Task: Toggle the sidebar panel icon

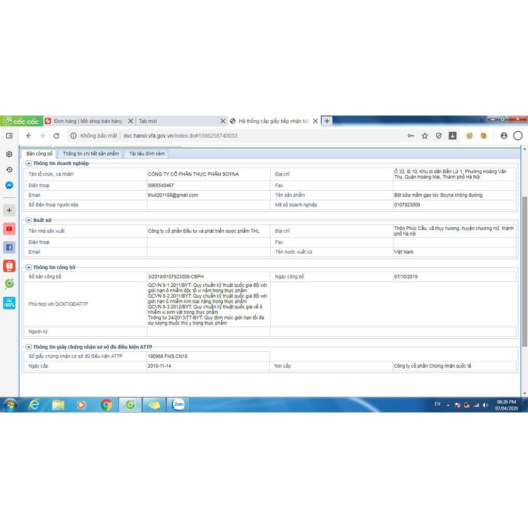Action: (9, 136)
